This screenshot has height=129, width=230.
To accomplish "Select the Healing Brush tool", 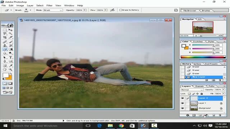I will (x=5, y=42).
